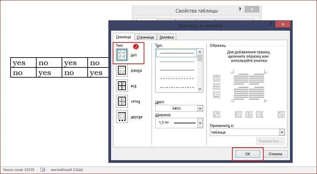
Task: Click the Параметры... button
Action: (x=270, y=141)
